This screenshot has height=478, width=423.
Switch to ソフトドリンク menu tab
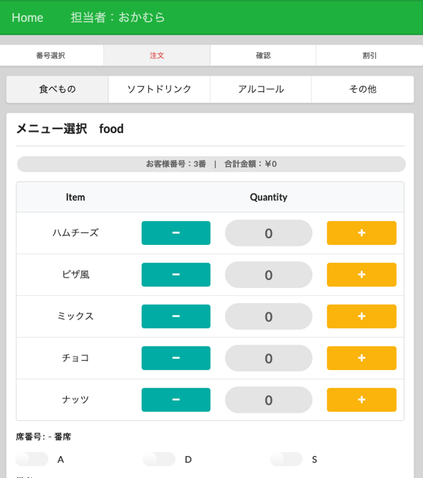(x=159, y=89)
